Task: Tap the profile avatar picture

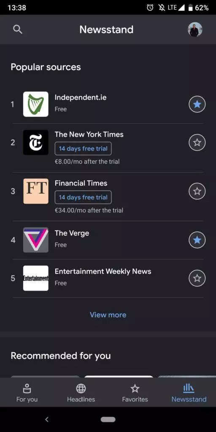Action: pyautogui.click(x=195, y=30)
